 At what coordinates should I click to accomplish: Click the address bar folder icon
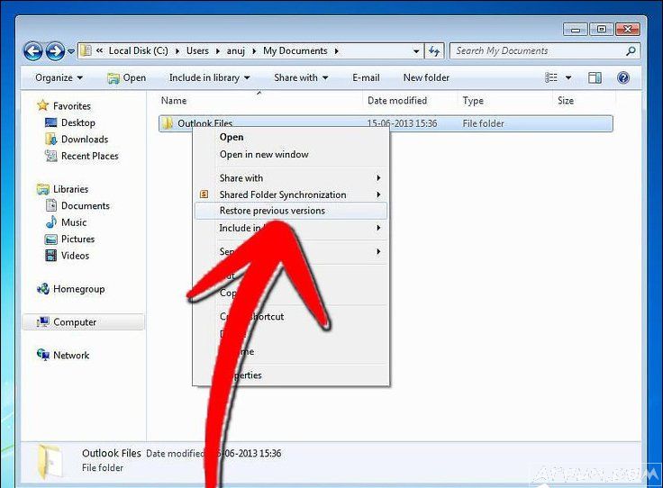coord(86,50)
